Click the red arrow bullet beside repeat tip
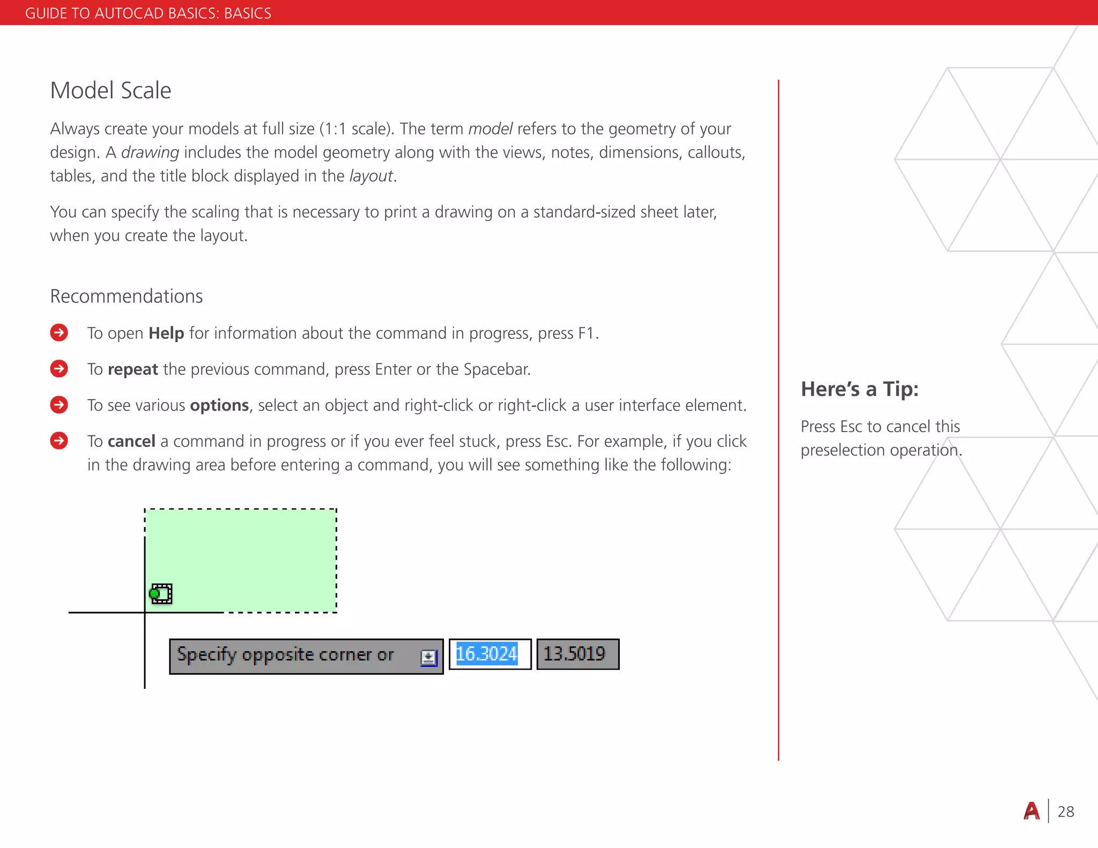 (59, 369)
